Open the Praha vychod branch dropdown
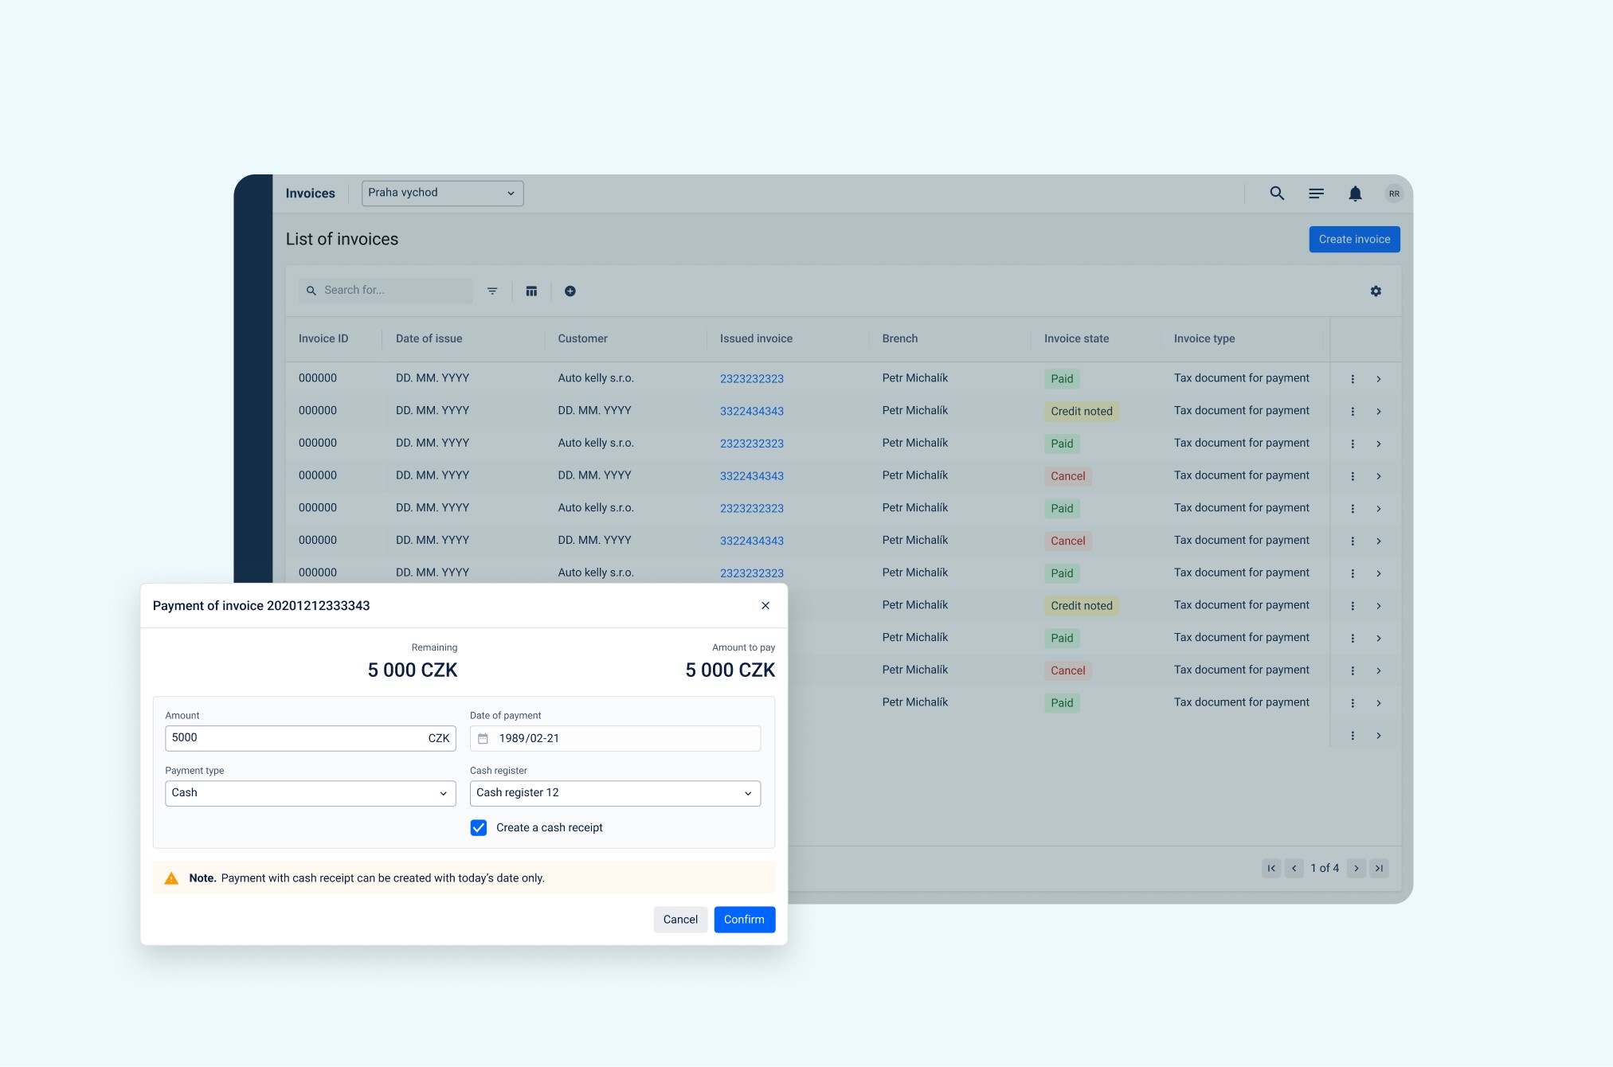 443,193
